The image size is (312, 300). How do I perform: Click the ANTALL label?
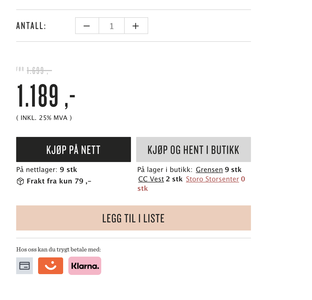click(31, 26)
